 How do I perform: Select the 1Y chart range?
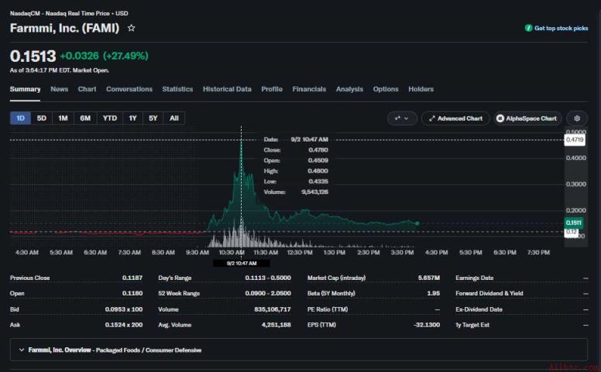tap(132, 118)
